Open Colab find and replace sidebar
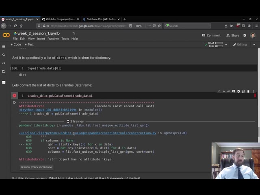 (4, 55)
